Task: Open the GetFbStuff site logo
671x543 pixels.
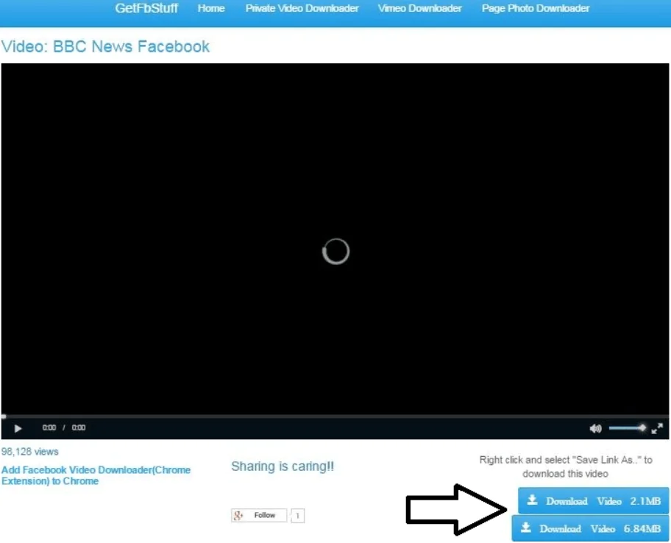Action: (x=147, y=9)
